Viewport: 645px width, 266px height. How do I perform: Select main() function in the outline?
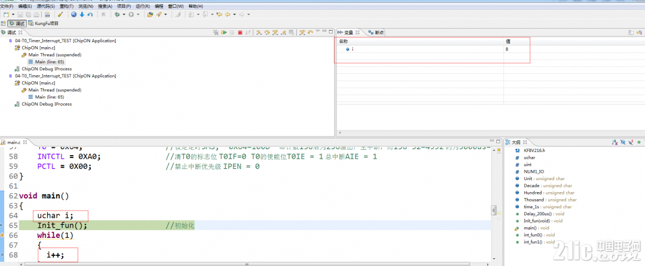[x=532, y=227]
